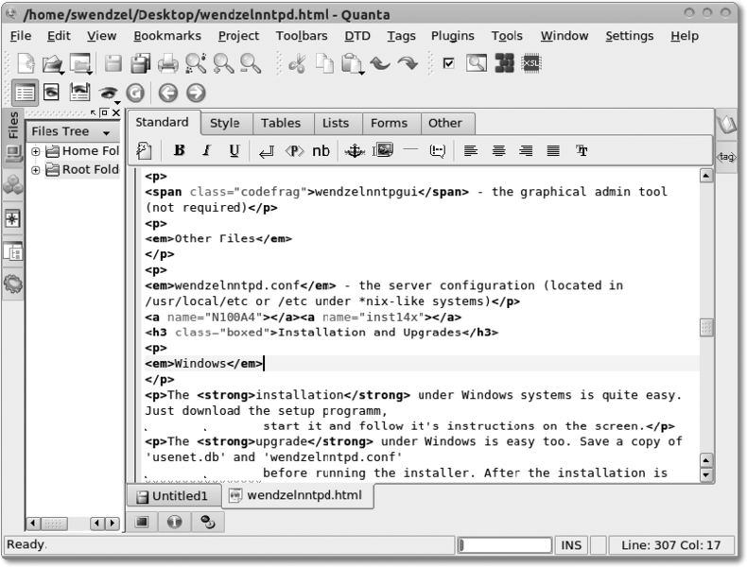Screen dimensions: 747x567
Task: Insert an image tag from the toolbar
Action: 382,150
